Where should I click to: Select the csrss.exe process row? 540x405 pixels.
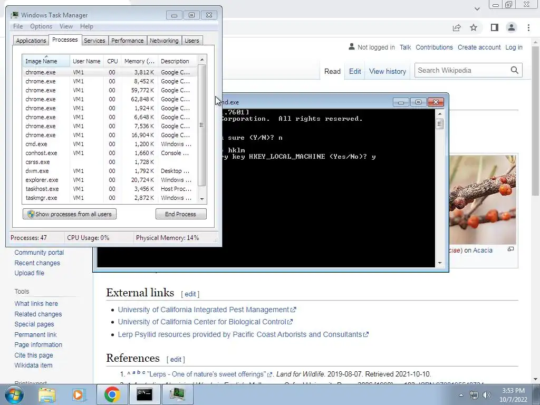110,162
